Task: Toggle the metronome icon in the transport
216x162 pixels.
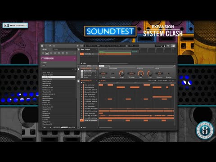Action: (x=85, y=46)
